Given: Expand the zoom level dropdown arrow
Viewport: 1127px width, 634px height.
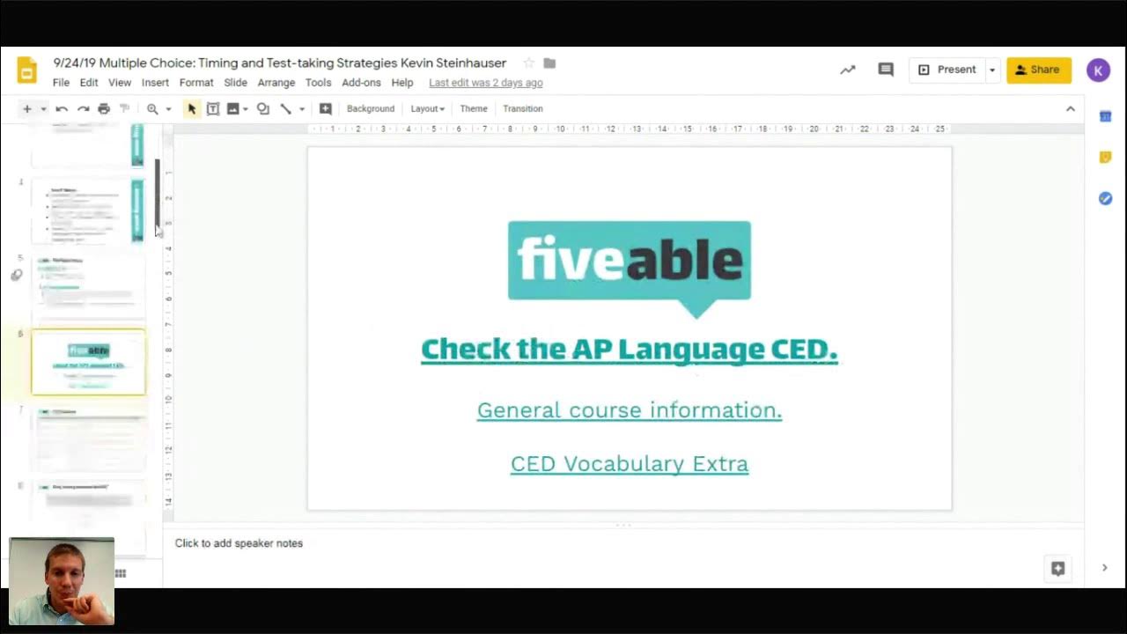Looking at the screenshot, I should [x=168, y=109].
